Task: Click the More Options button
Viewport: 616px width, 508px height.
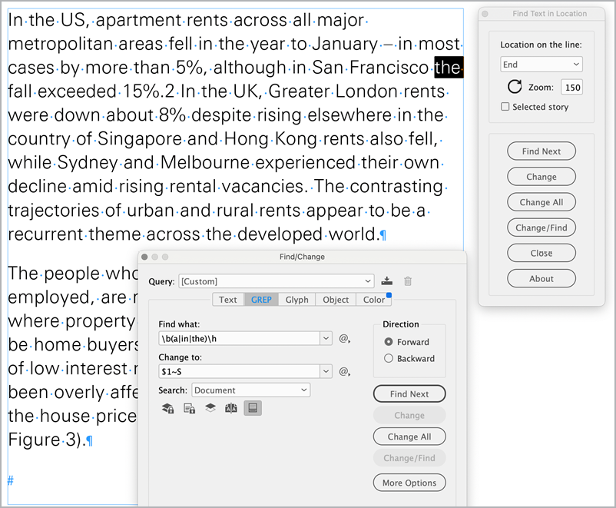Action: [x=409, y=483]
